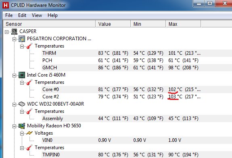Click the thermometer icon under WDC WD32

pos(29,111)
